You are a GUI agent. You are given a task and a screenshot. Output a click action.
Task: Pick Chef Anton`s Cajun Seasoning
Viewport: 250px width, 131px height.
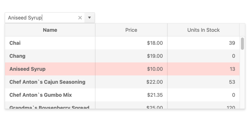point(122,82)
